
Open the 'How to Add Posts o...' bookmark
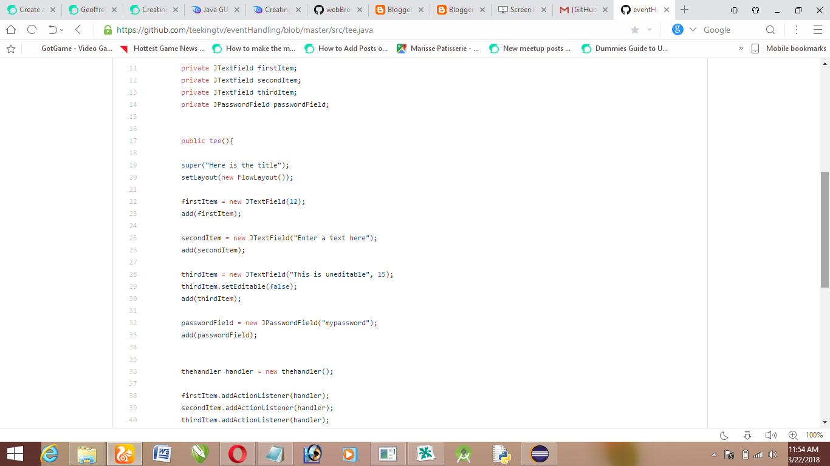pos(346,49)
